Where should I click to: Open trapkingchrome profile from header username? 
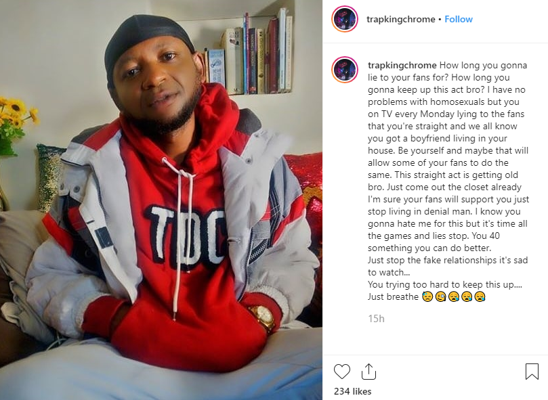[x=400, y=19]
